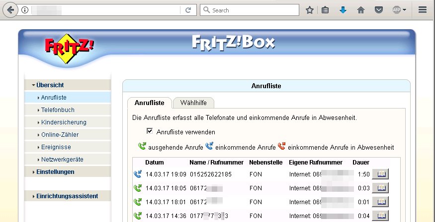435x222 pixels.
Task: Go to browser home icon
Action: 360,10
